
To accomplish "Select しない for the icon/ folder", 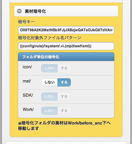I will 49,68.
